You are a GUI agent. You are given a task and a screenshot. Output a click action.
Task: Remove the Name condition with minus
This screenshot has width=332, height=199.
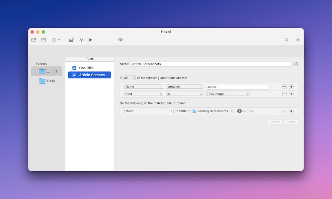pyautogui.click(x=285, y=87)
